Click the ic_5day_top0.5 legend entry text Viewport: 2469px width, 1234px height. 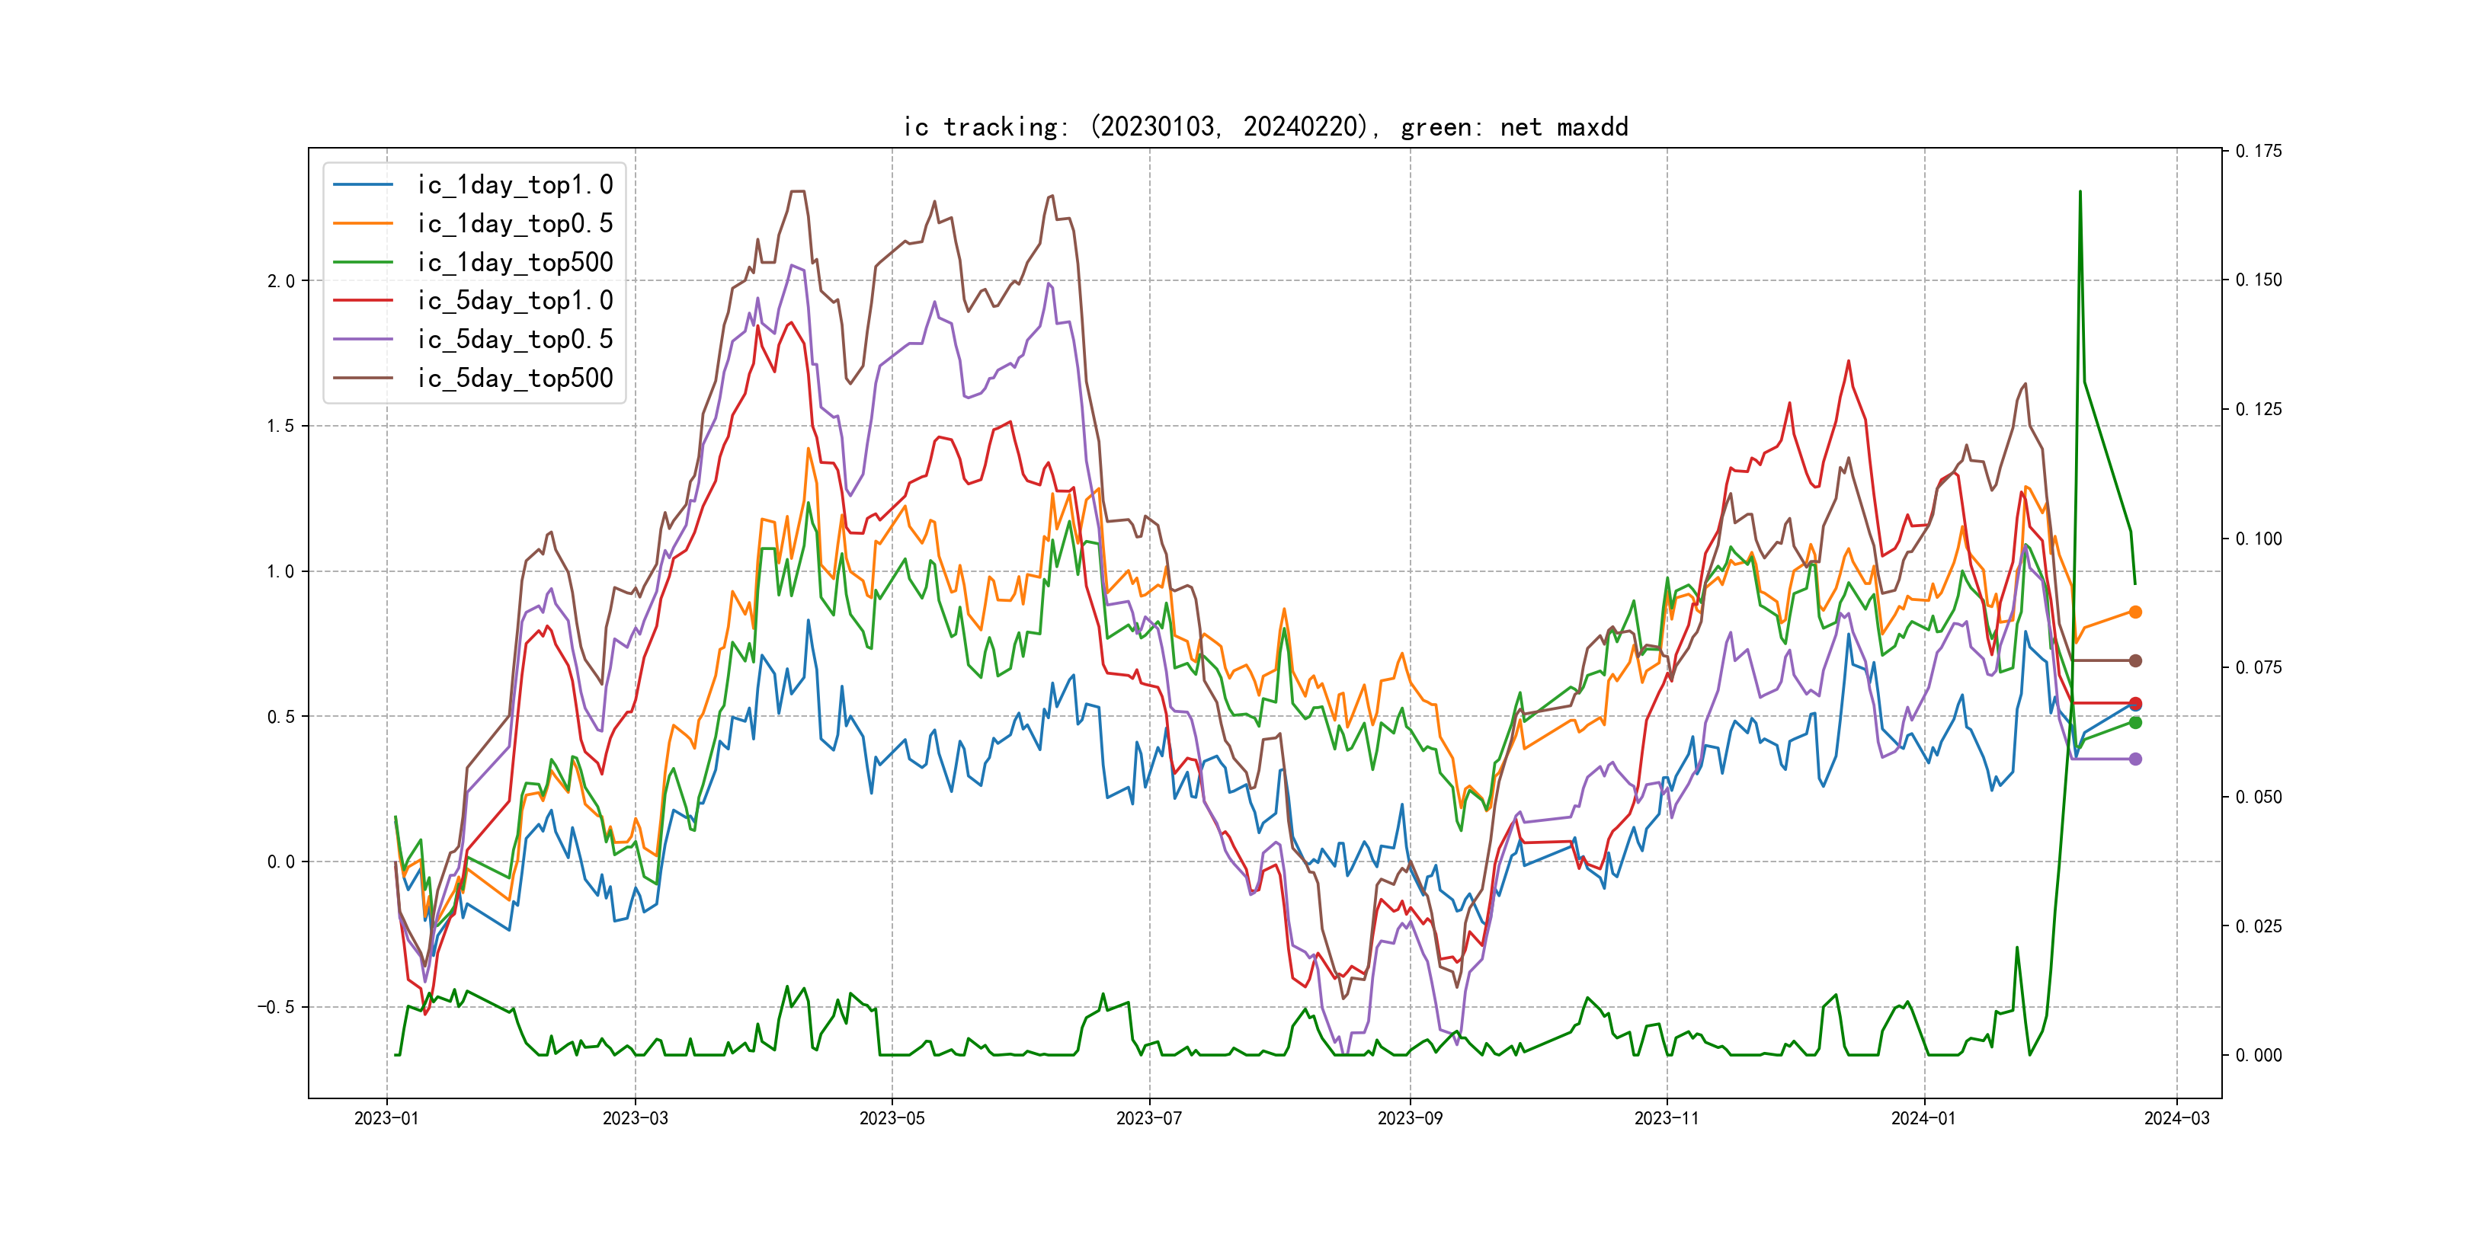coord(514,339)
